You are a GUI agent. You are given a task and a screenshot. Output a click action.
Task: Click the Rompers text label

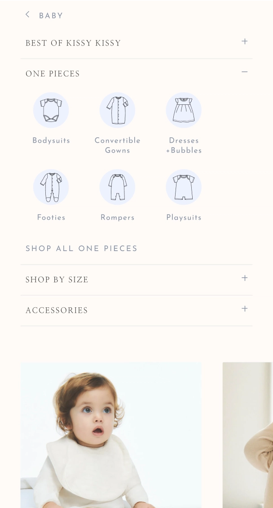pyautogui.click(x=117, y=217)
